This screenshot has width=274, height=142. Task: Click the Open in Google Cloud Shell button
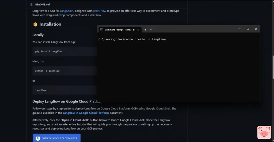(57, 138)
